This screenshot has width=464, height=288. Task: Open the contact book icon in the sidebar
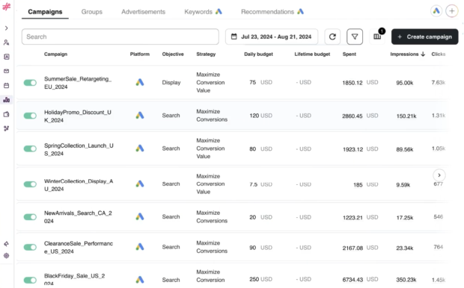tap(6, 57)
